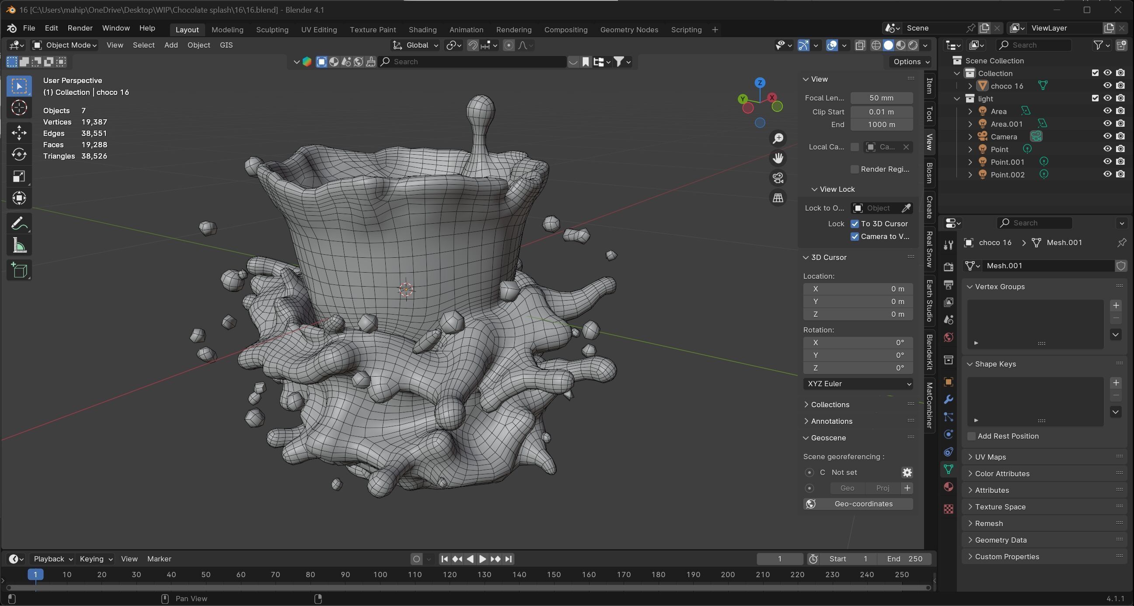Open the Object Mode dropdown
The height and width of the screenshot is (606, 1134).
[x=65, y=45]
